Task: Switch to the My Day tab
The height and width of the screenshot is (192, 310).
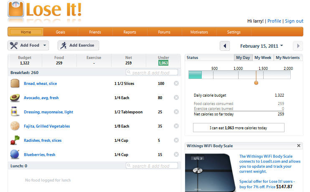Action: click(x=243, y=58)
